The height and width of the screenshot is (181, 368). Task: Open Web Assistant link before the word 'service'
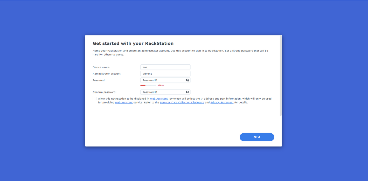pos(124,102)
